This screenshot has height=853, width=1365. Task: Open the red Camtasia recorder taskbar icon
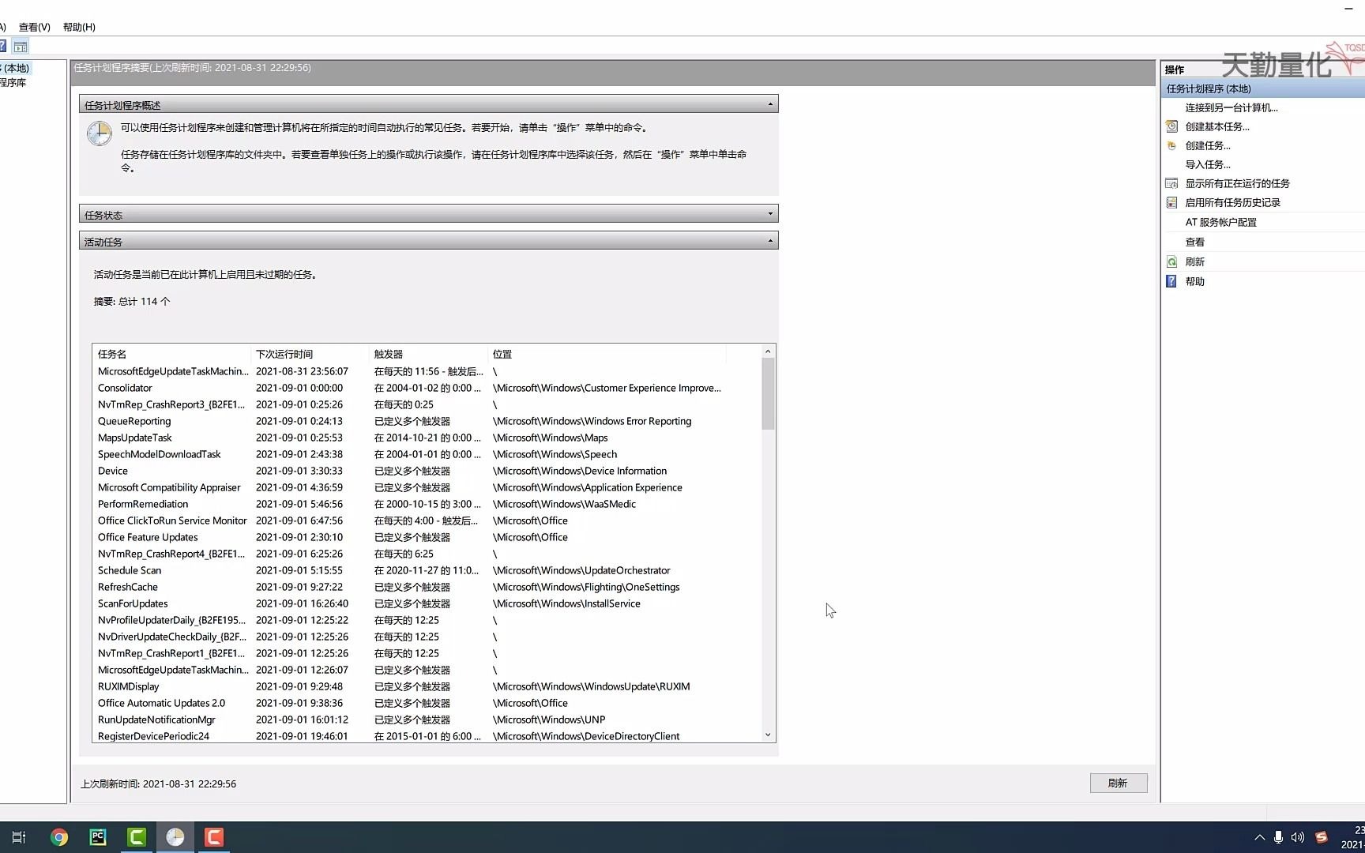214,837
